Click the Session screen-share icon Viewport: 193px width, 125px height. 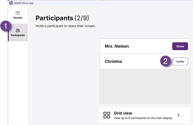[x=18, y=13]
